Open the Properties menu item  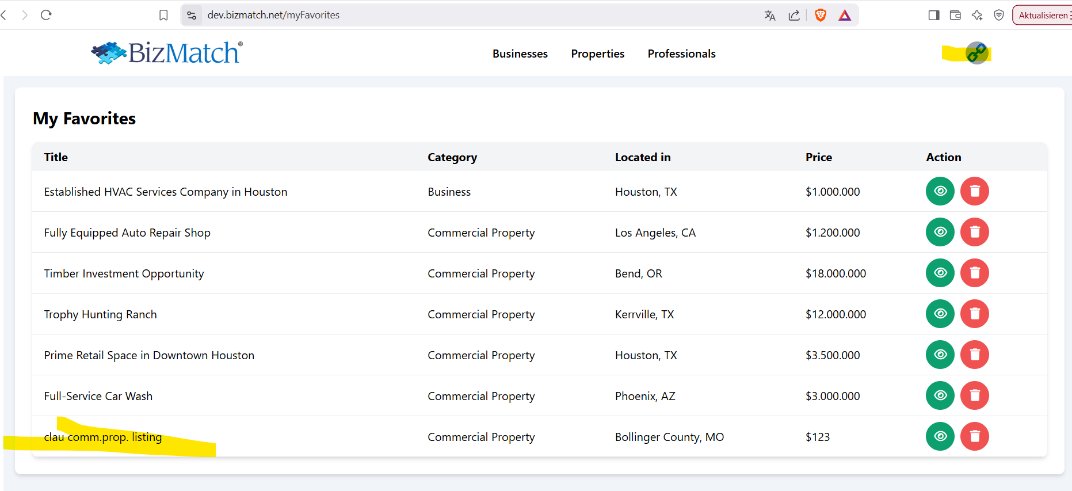[x=597, y=54]
